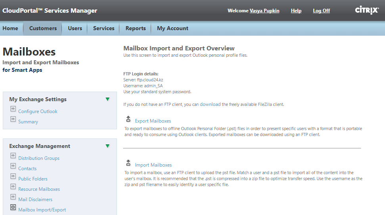Log off from the portal
The width and height of the screenshot is (385, 215).
pyautogui.click(x=321, y=11)
